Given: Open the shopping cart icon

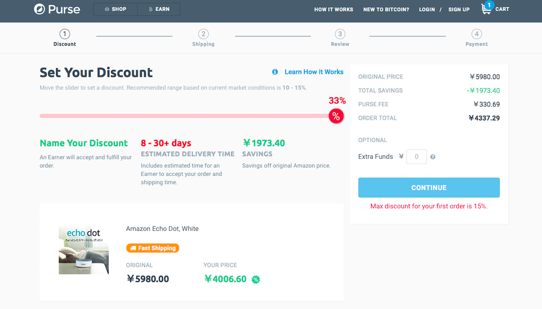Looking at the screenshot, I should (486, 9).
